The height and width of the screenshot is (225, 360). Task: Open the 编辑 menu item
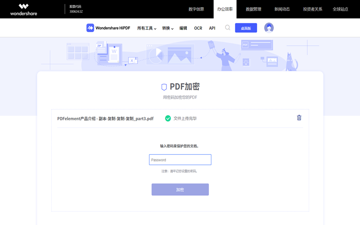[x=183, y=28]
